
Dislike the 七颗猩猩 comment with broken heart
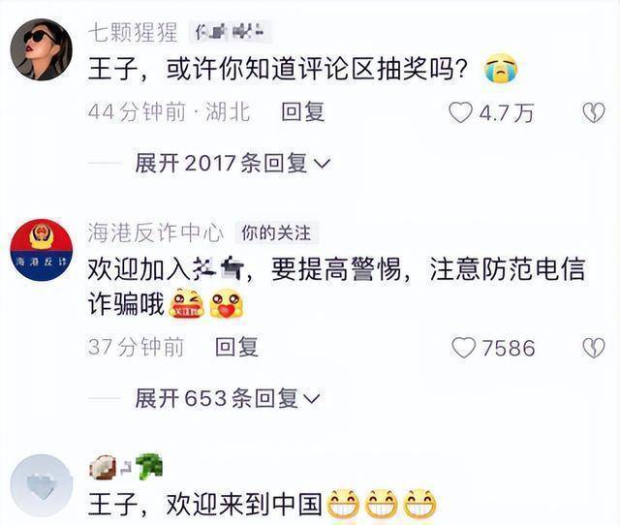click(594, 112)
